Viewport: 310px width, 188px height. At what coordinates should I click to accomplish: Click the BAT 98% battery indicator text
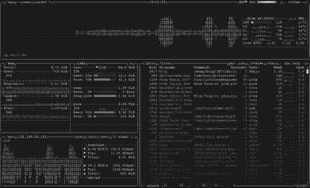click(247, 2)
